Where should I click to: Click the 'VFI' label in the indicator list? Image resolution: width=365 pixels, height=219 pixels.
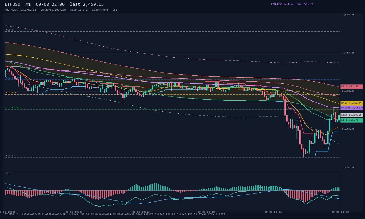[115, 10]
